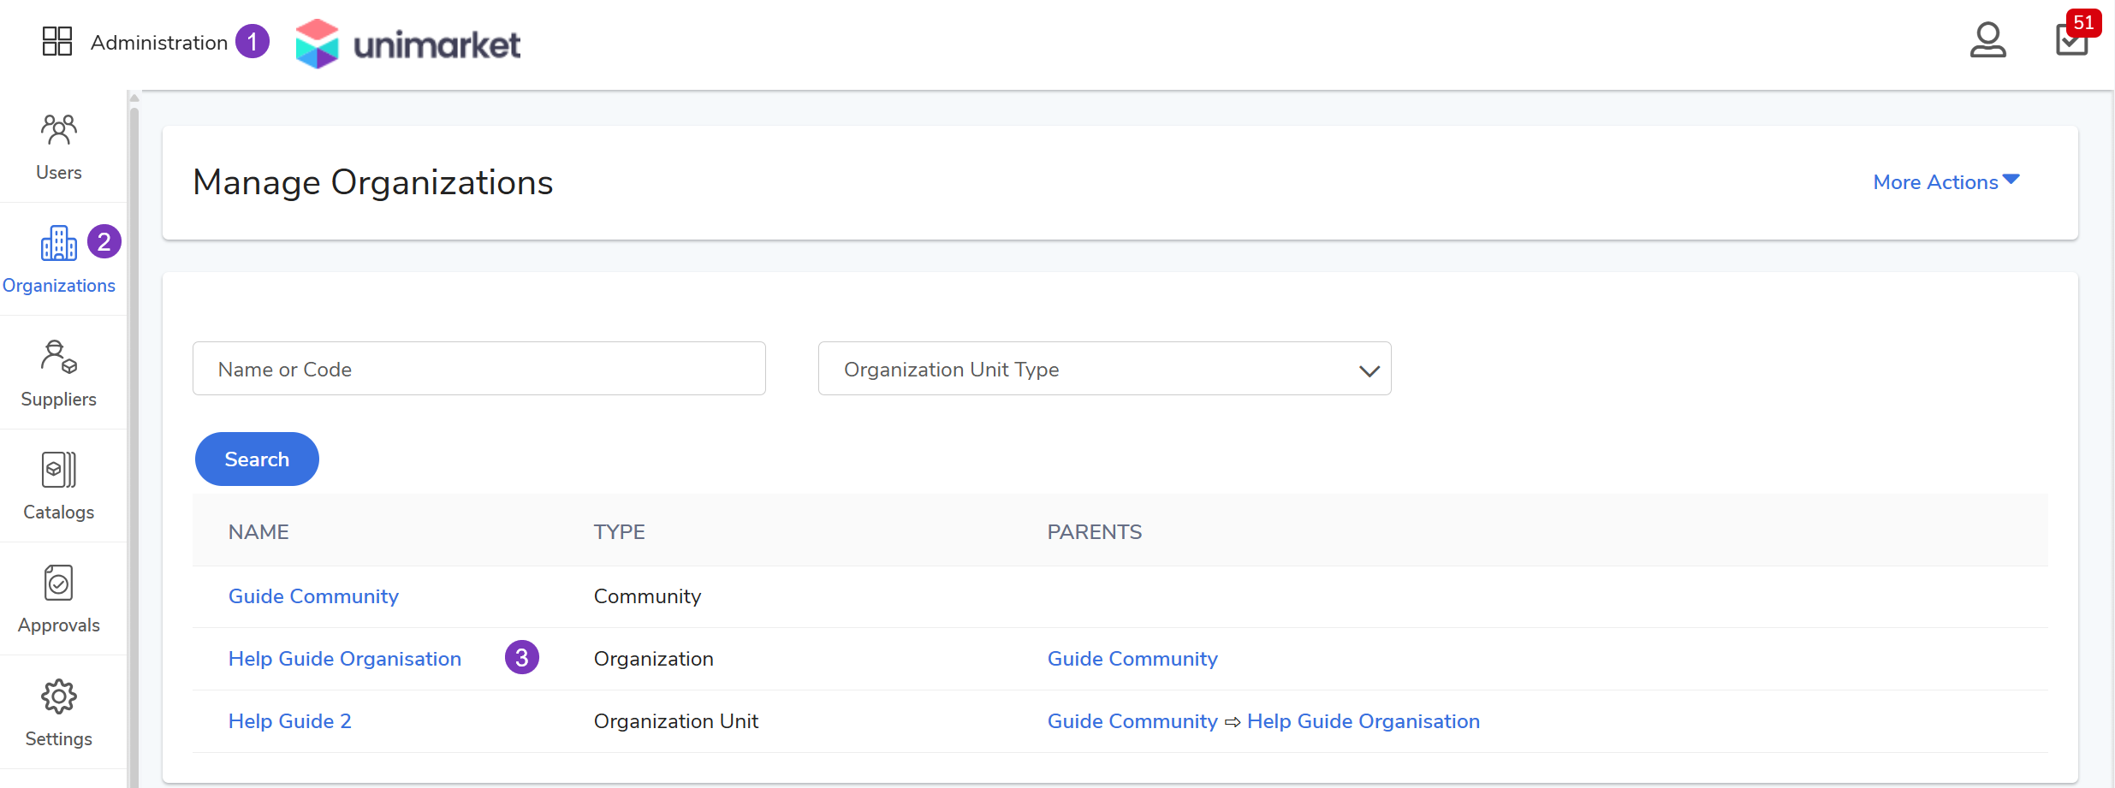Open Settings gear in sidebar
This screenshot has width=2115, height=788.
[59, 697]
